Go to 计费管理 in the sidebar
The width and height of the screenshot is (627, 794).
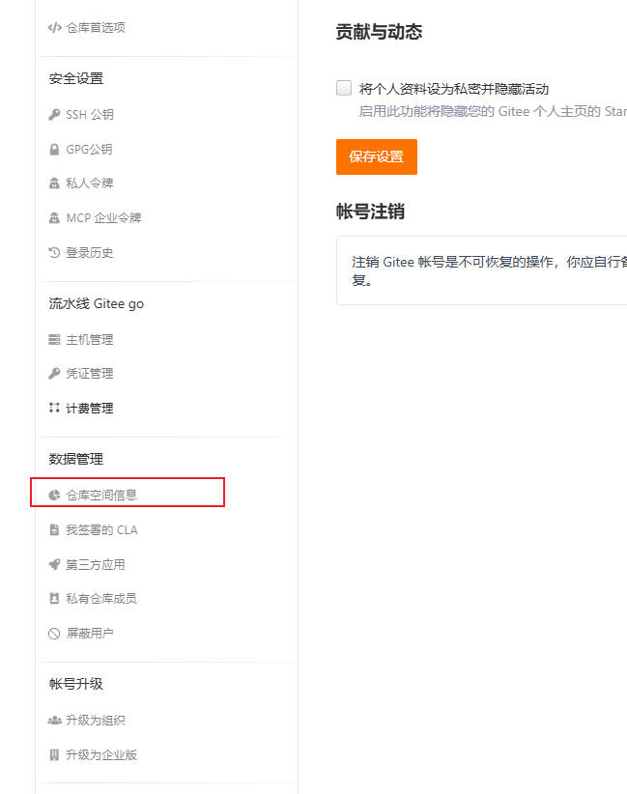click(x=90, y=409)
